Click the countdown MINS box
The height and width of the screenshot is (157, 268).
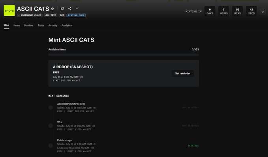pos(237,11)
